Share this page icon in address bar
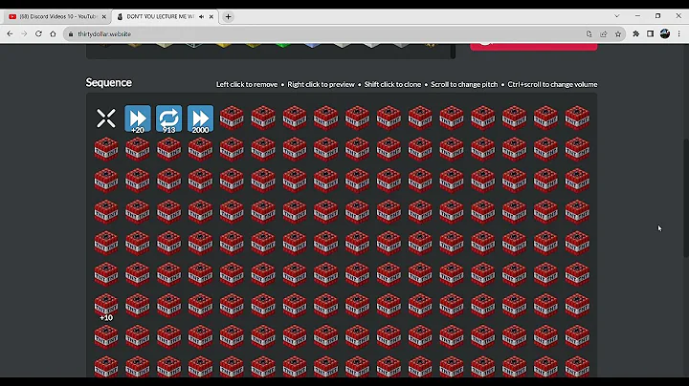 point(604,34)
